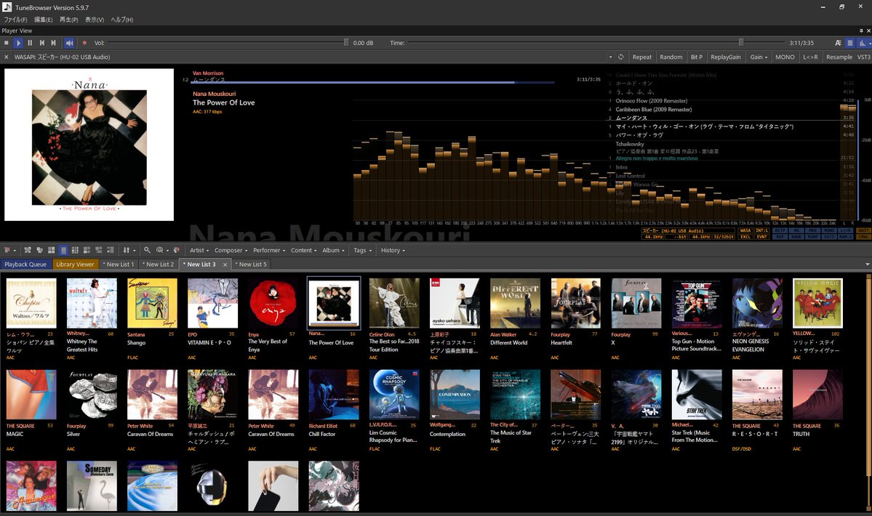Click the sort order arrows icon

[127, 251]
